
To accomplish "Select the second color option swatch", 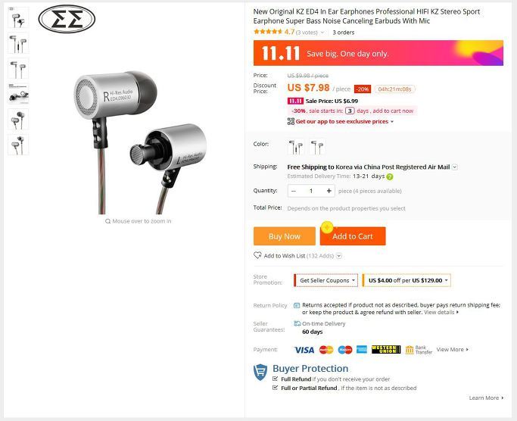I will 317,147.
